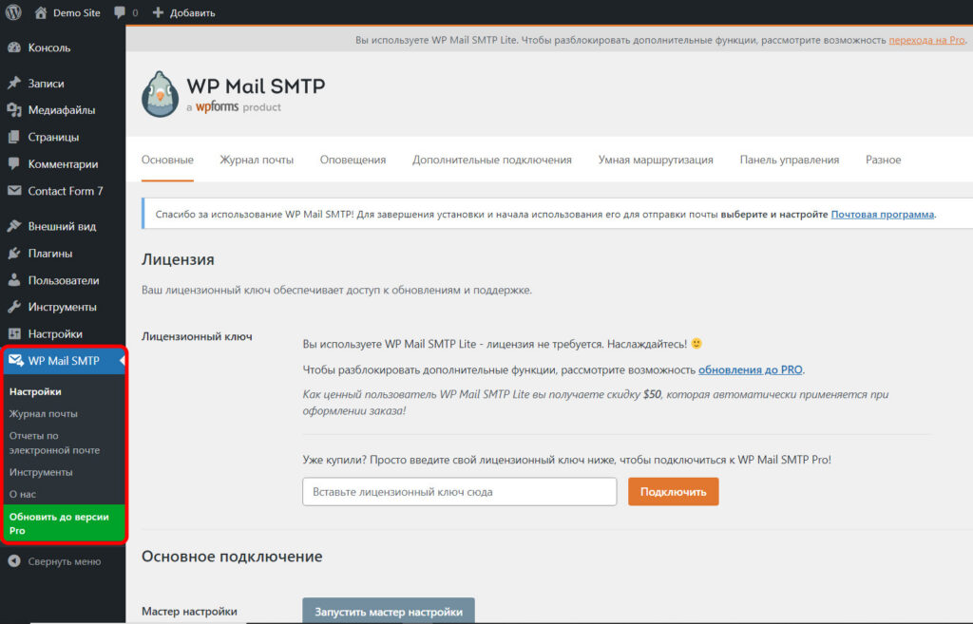The image size is (973, 624).
Task: Click the Внешний вид paintbrush icon
Action: [x=14, y=226]
